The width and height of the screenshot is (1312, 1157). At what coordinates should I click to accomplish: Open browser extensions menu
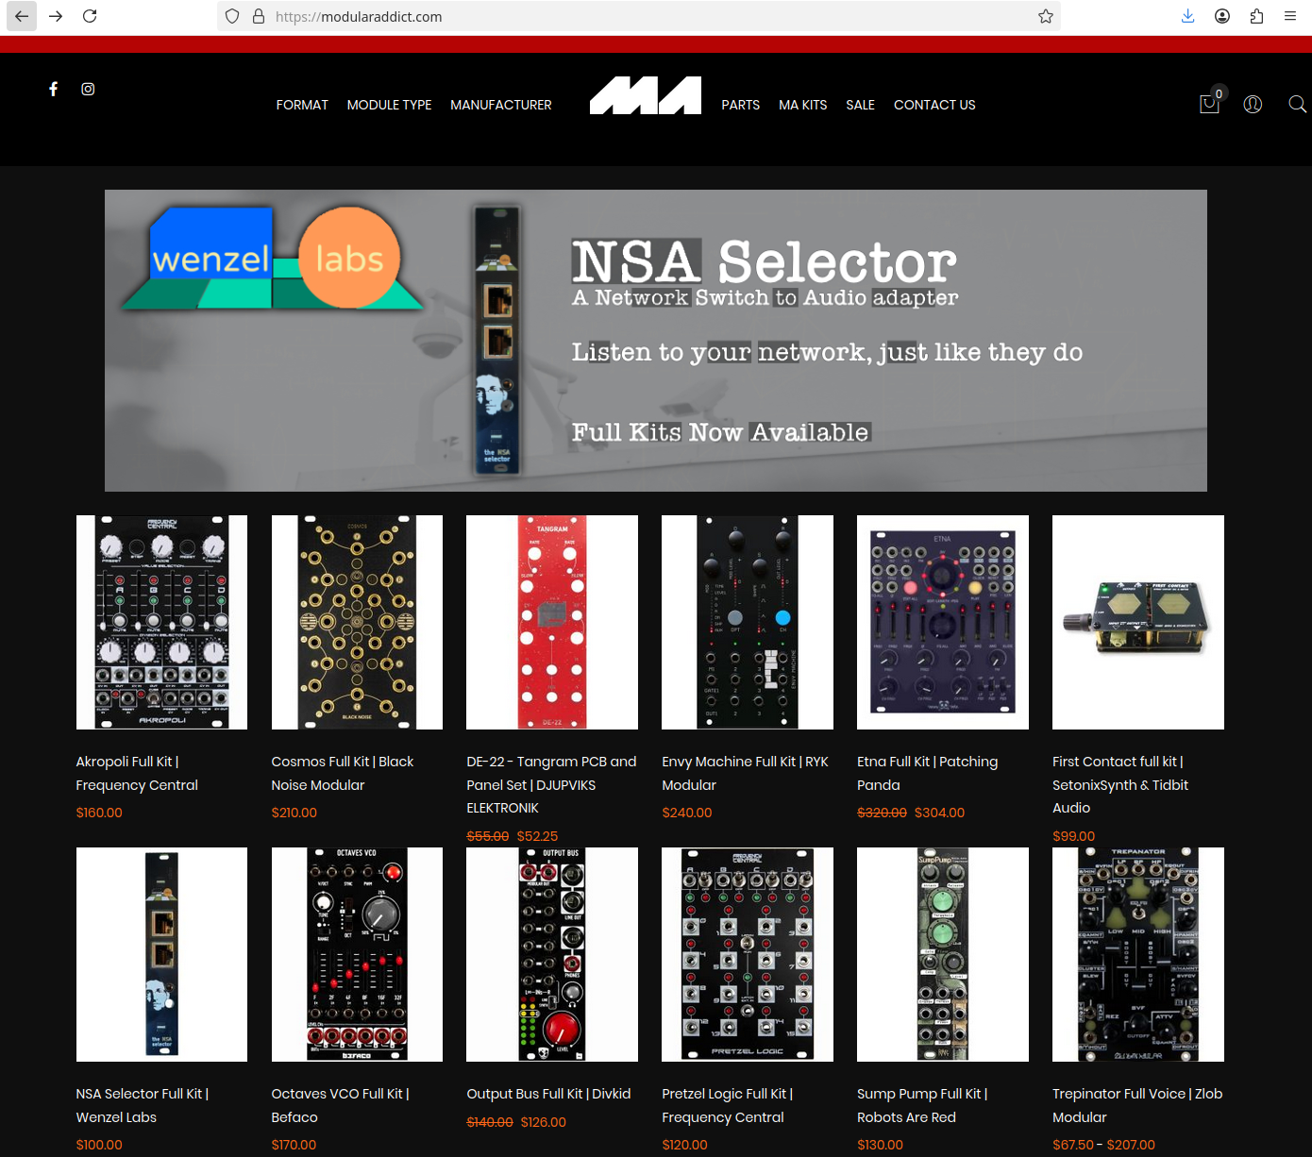1256,16
